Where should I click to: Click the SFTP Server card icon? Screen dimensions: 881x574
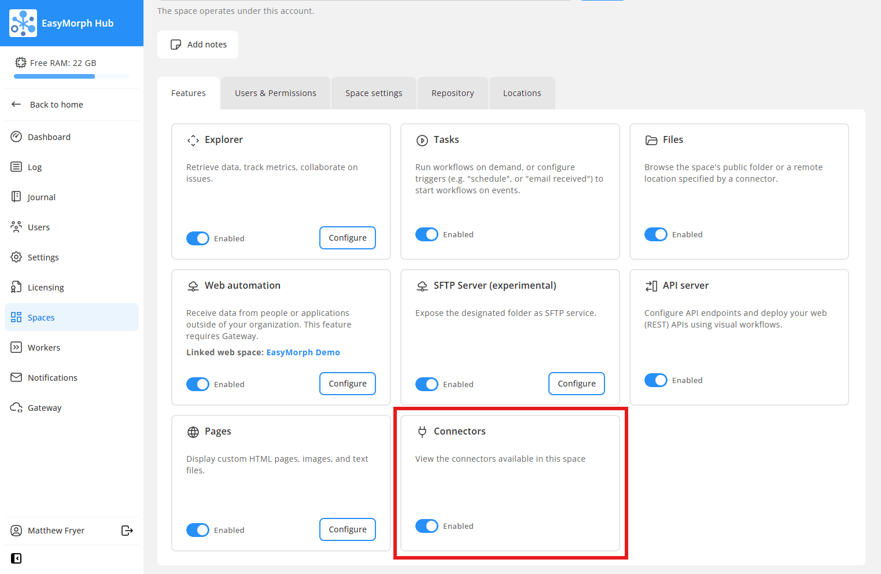(x=422, y=286)
